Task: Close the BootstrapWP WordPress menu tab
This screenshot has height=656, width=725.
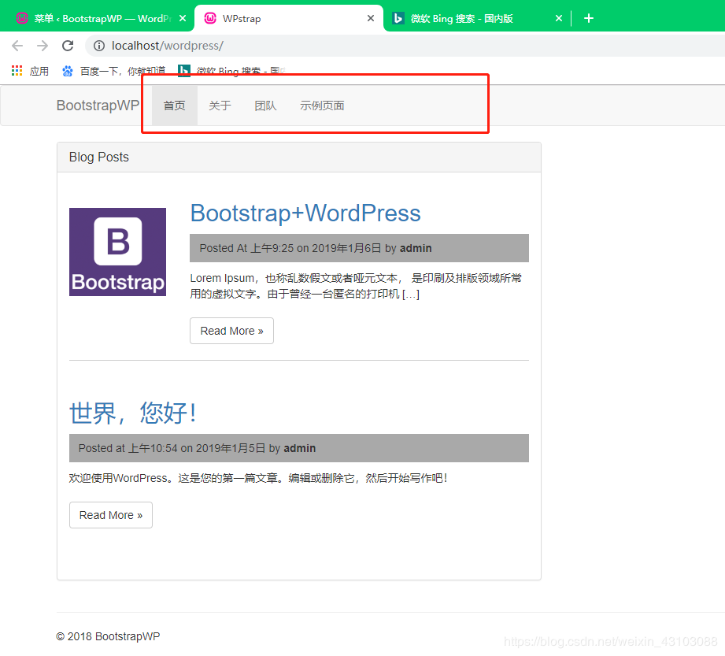Action: (183, 18)
